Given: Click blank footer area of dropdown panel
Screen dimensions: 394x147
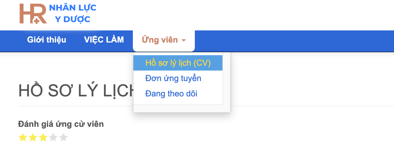Looking at the screenshot, I should [181, 108].
